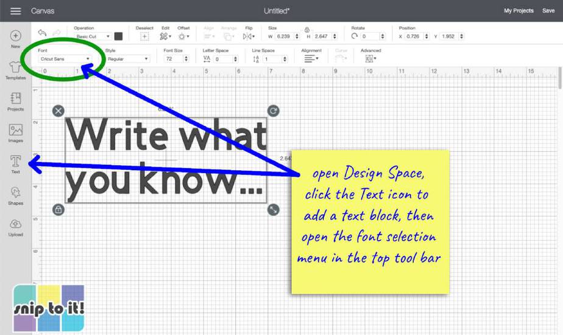Click the Width size field
563x335 pixels.
tap(285, 36)
